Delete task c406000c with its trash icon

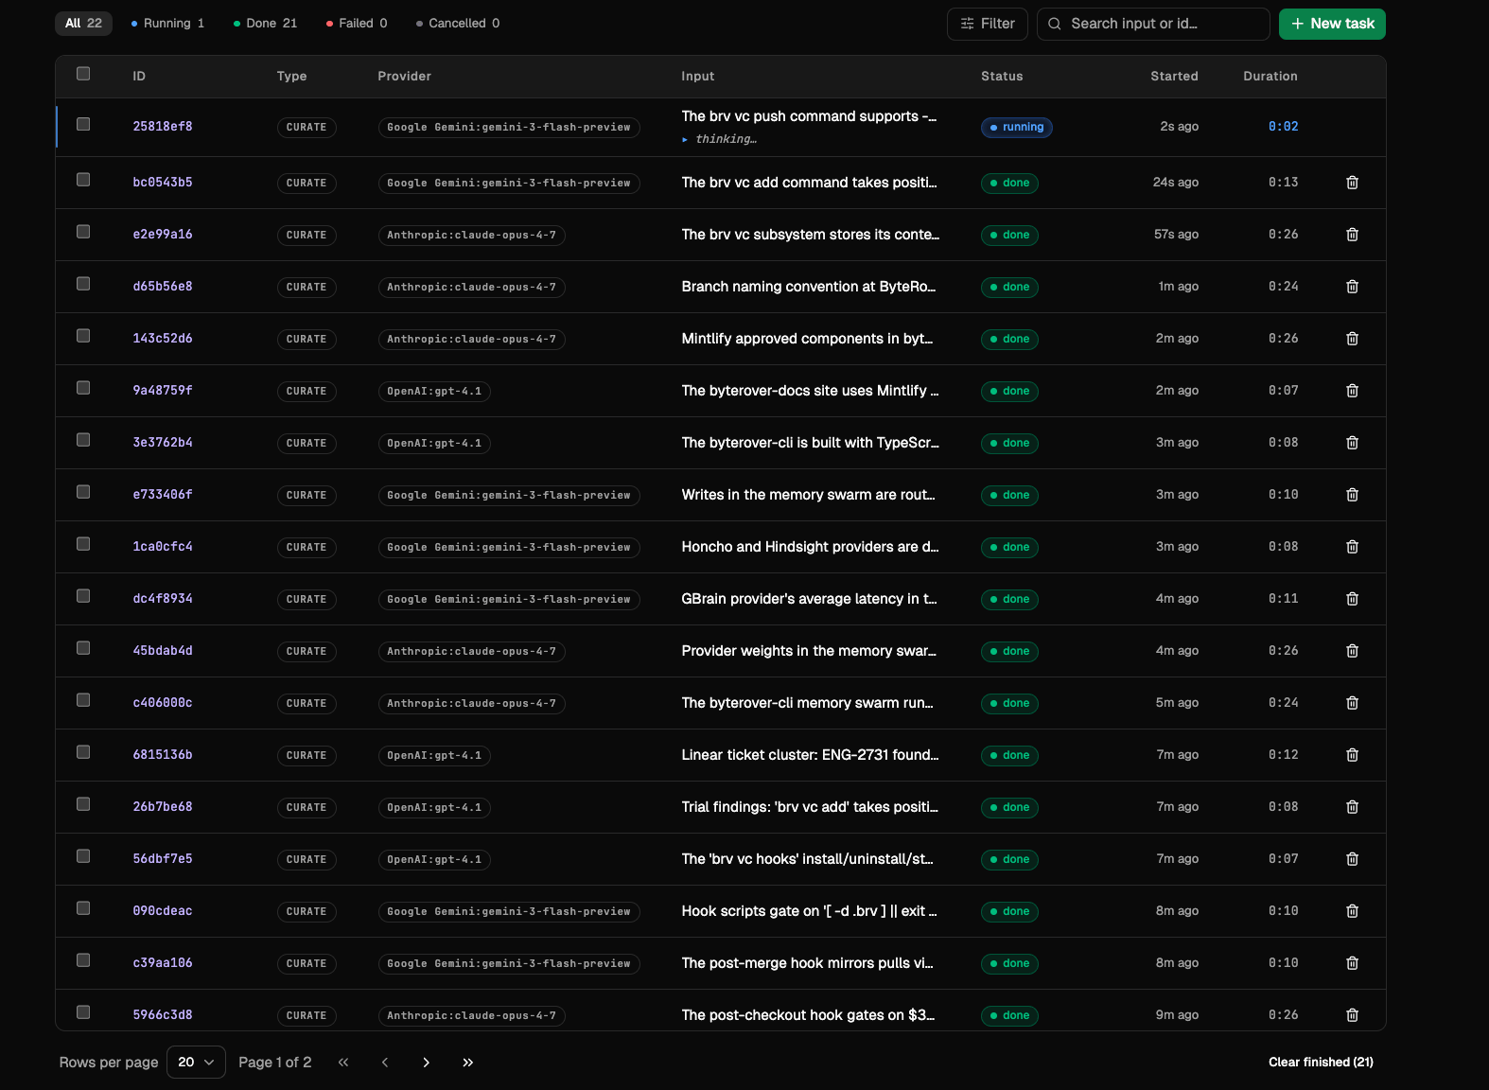(x=1352, y=703)
